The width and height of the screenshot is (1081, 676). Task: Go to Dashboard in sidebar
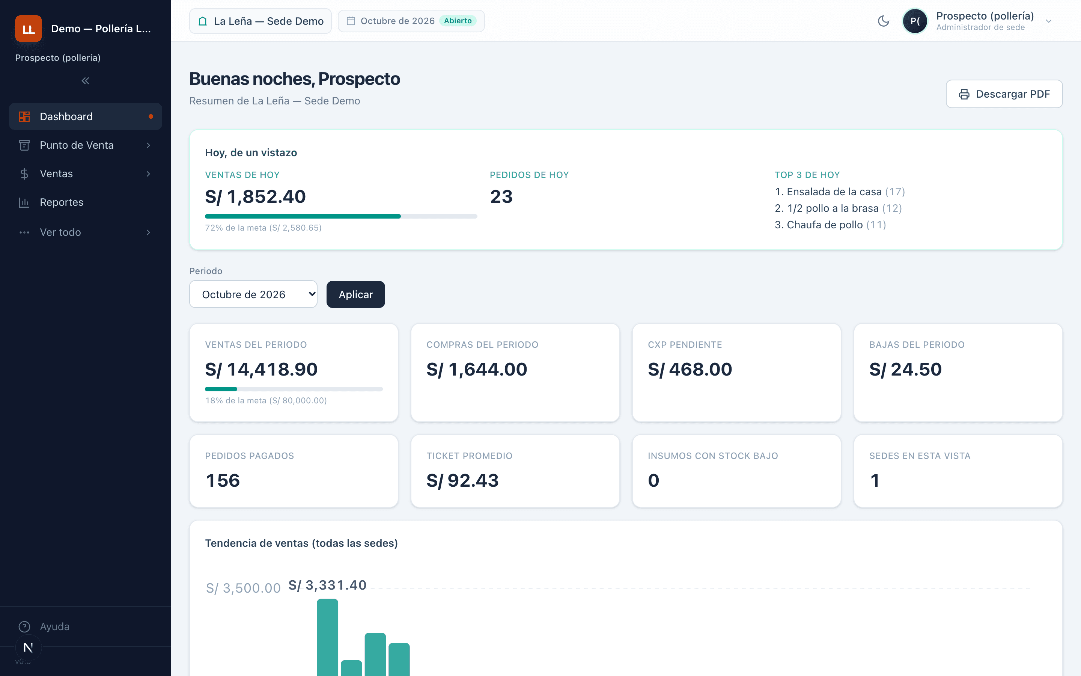pos(85,117)
